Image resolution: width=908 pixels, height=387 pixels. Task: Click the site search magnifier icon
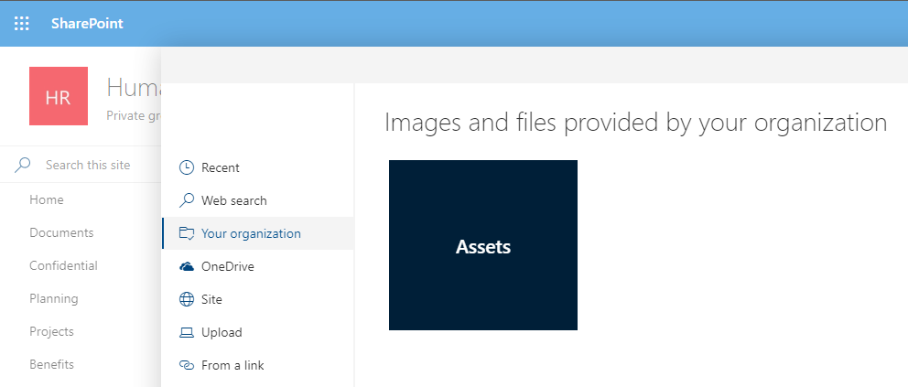point(23,165)
